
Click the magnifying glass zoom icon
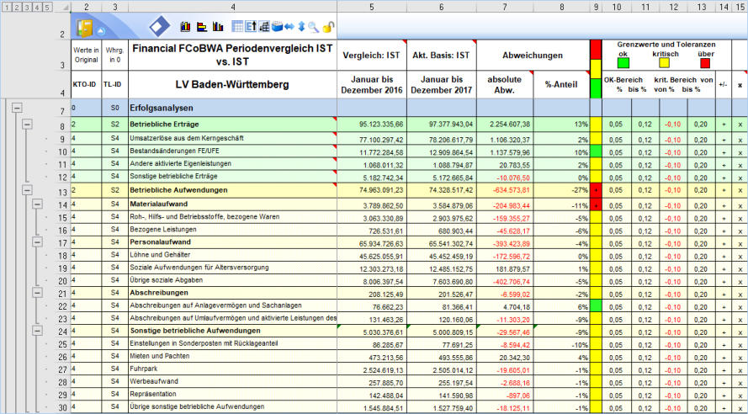[313, 28]
